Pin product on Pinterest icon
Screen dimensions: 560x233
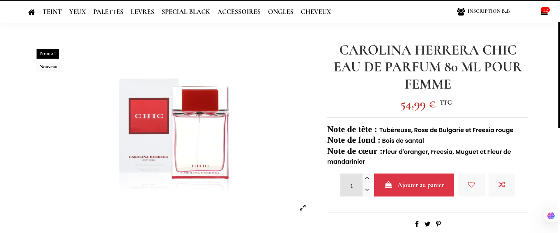click(x=438, y=224)
